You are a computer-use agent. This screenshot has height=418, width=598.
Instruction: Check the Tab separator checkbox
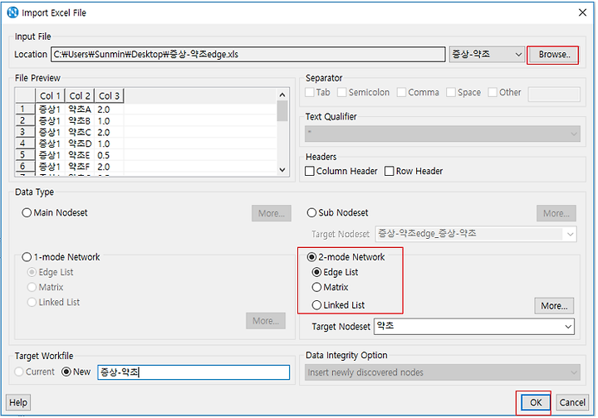pos(310,93)
